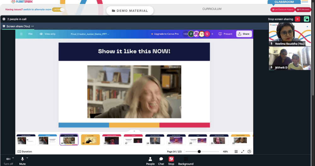Select slide 22 thumbnail

coord(240,140)
